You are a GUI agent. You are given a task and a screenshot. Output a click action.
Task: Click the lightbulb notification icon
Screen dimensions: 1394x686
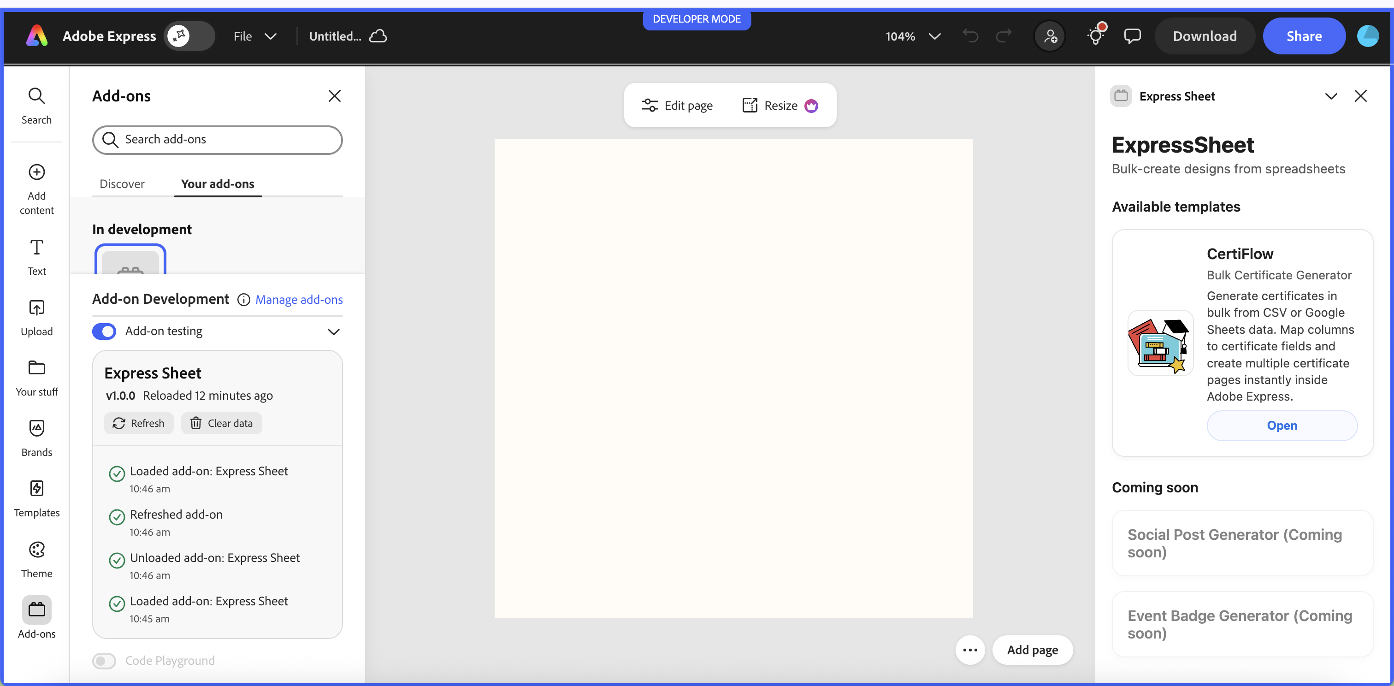coord(1096,36)
